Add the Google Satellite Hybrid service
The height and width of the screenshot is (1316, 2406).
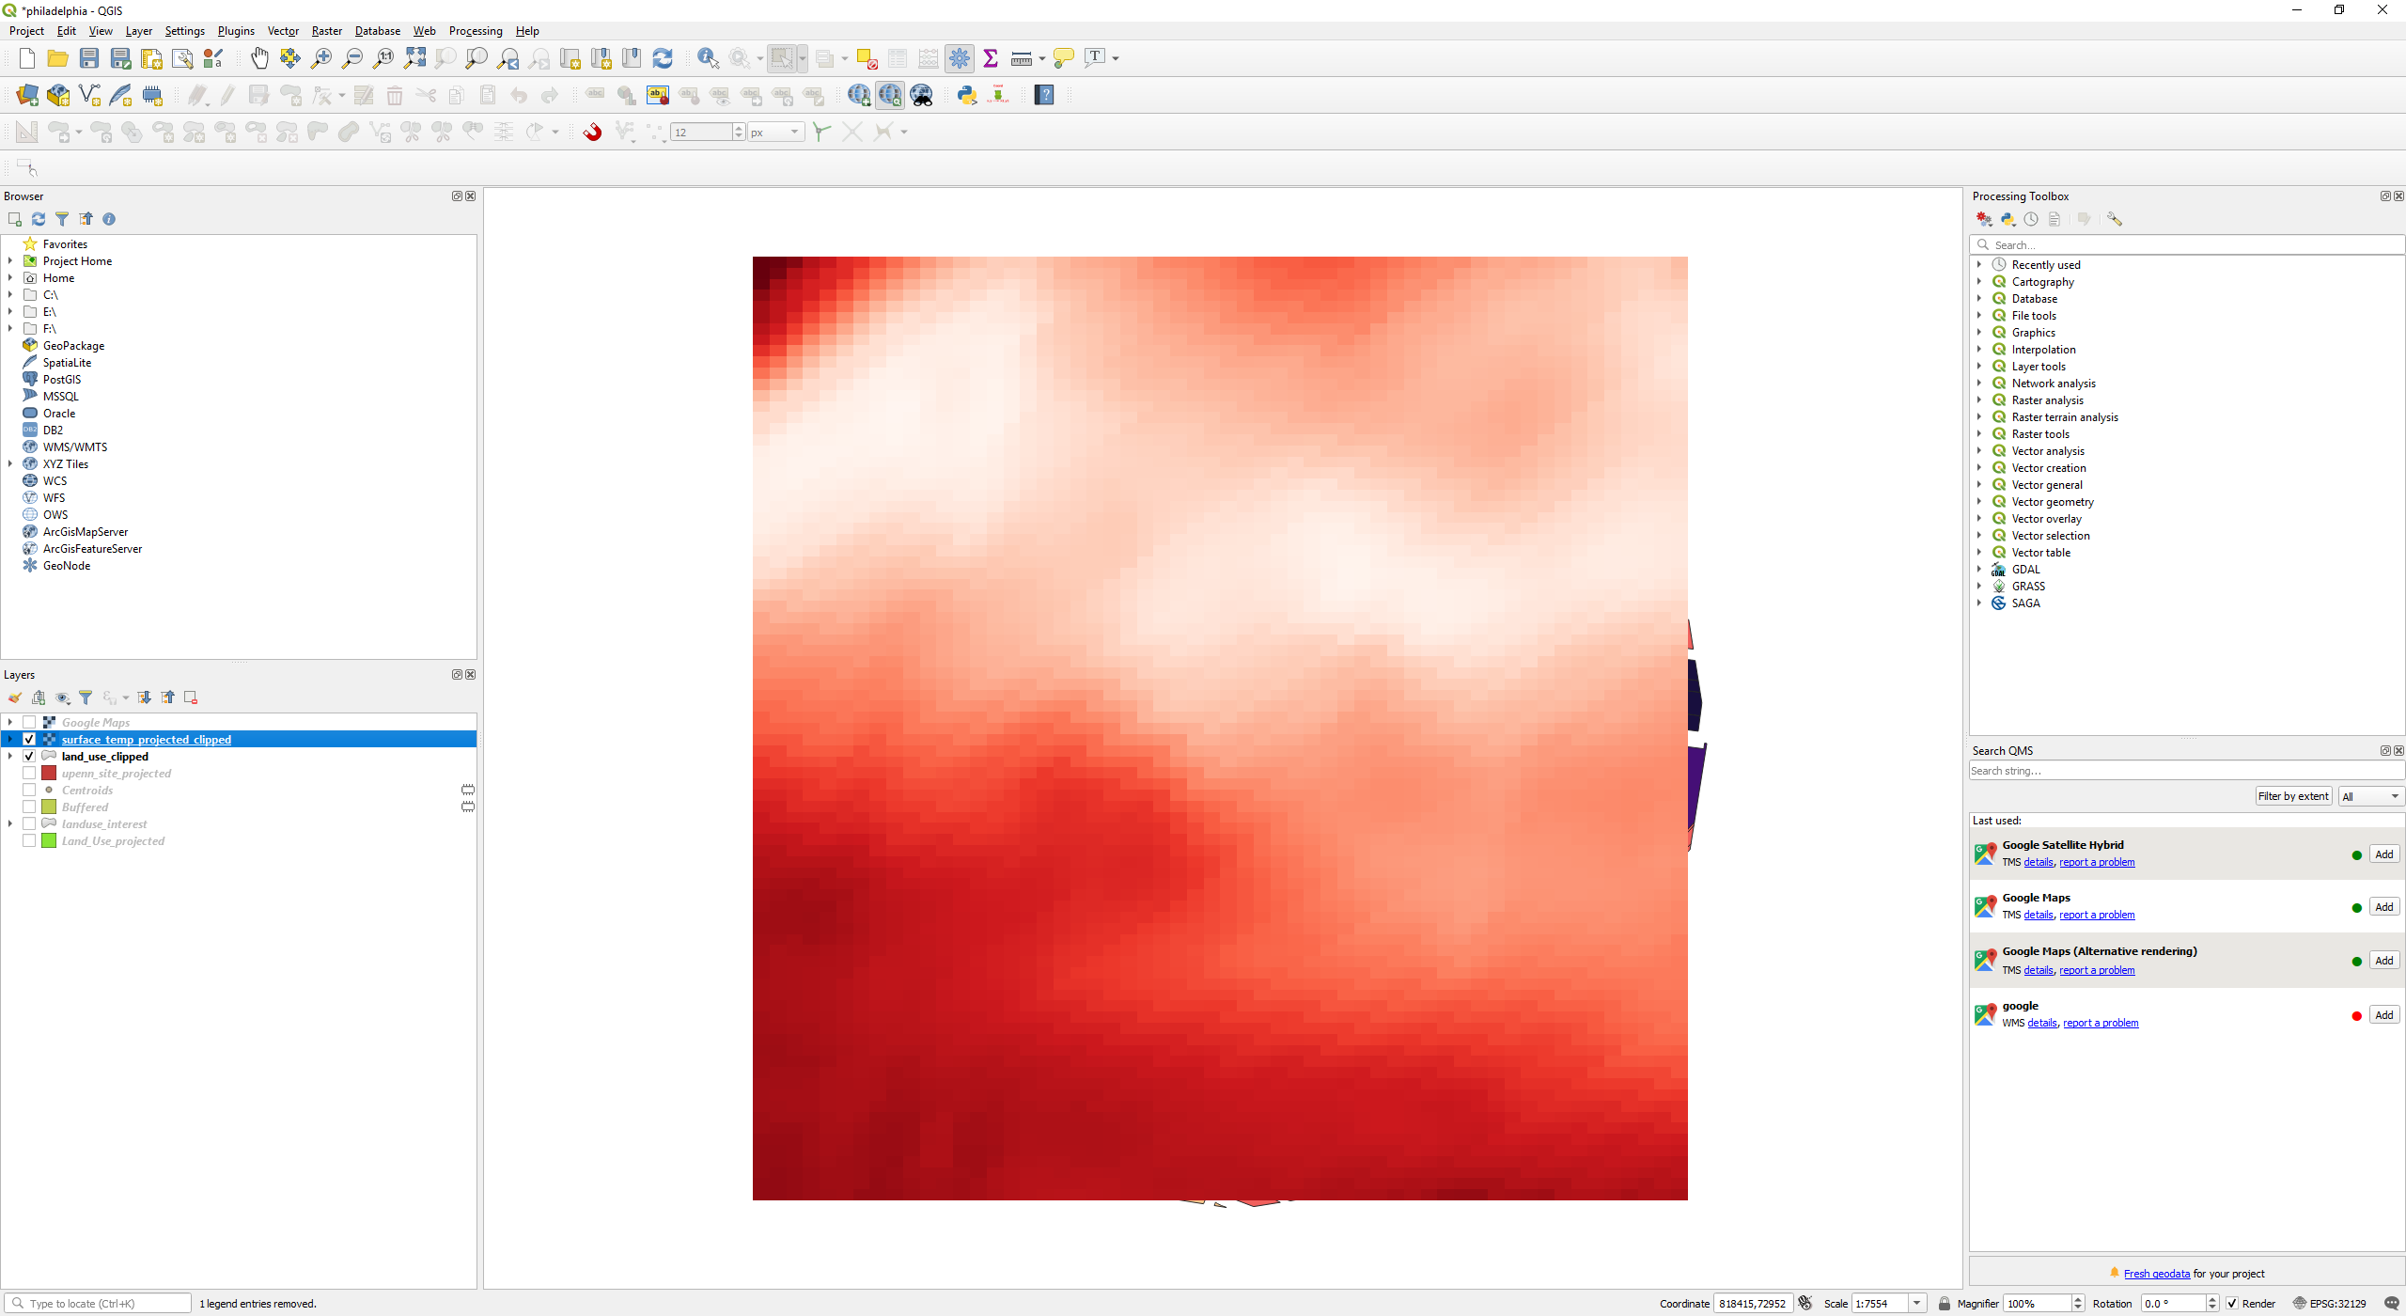coord(2383,854)
